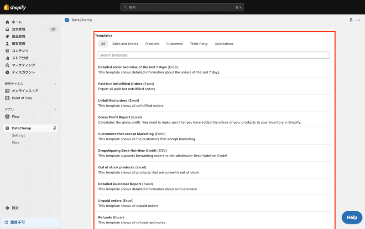The image size is (365, 229).
Task: Open the Gross Profit Report template
Action: click(x=213, y=120)
